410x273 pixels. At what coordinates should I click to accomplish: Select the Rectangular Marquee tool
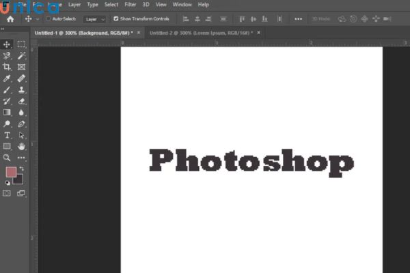(x=21, y=44)
